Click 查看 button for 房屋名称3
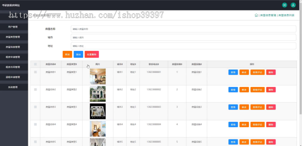The width and height of the screenshot is (302, 146). [x=233, y=107]
